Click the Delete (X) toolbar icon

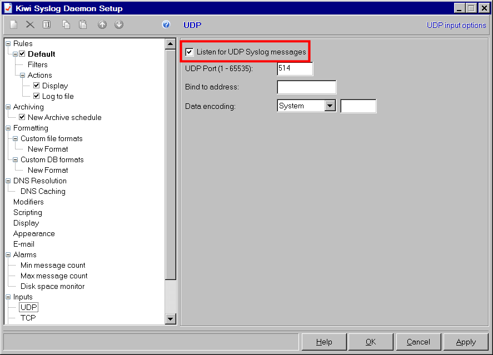point(30,24)
